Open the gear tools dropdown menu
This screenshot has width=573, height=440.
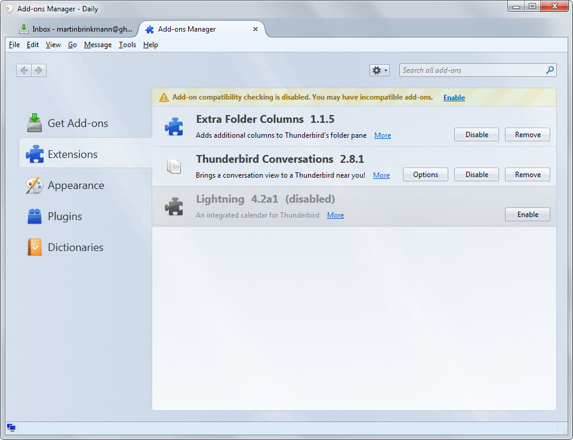pyautogui.click(x=380, y=70)
